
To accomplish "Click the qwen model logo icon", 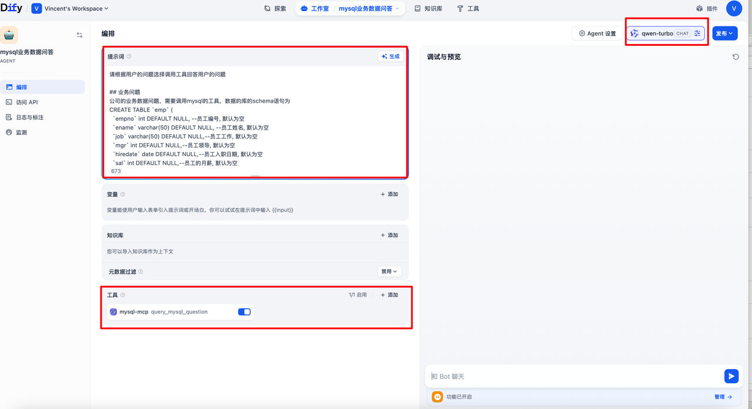I will (x=634, y=33).
